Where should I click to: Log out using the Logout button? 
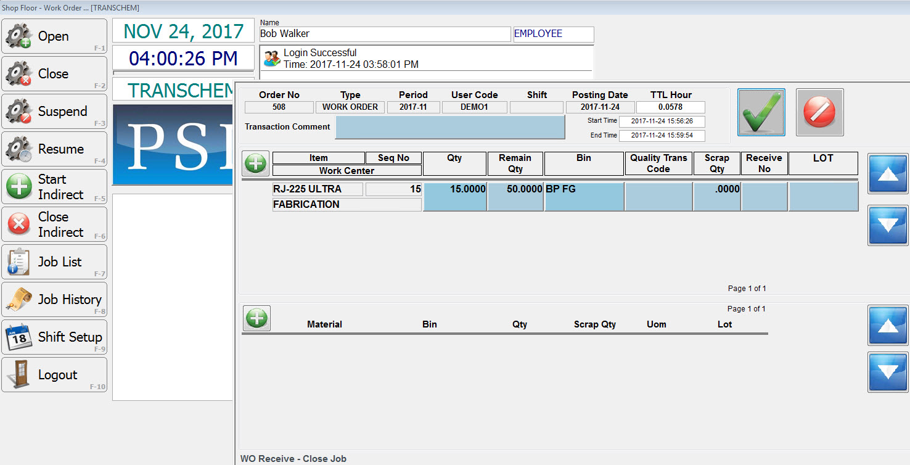(54, 375)
